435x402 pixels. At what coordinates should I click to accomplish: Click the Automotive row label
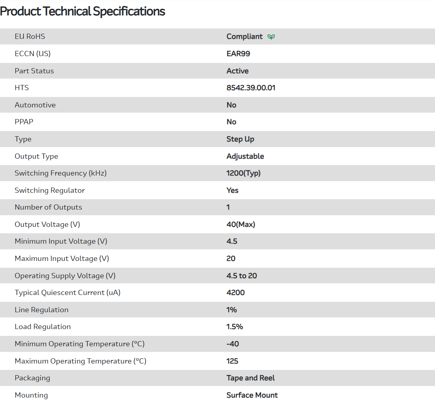click(35, 105)
